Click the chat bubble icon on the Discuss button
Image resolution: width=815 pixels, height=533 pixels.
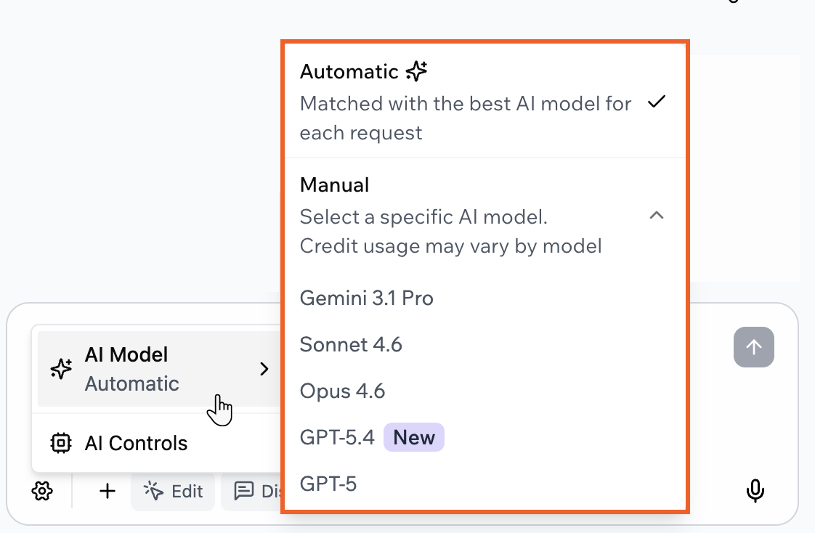pos(245,491)
